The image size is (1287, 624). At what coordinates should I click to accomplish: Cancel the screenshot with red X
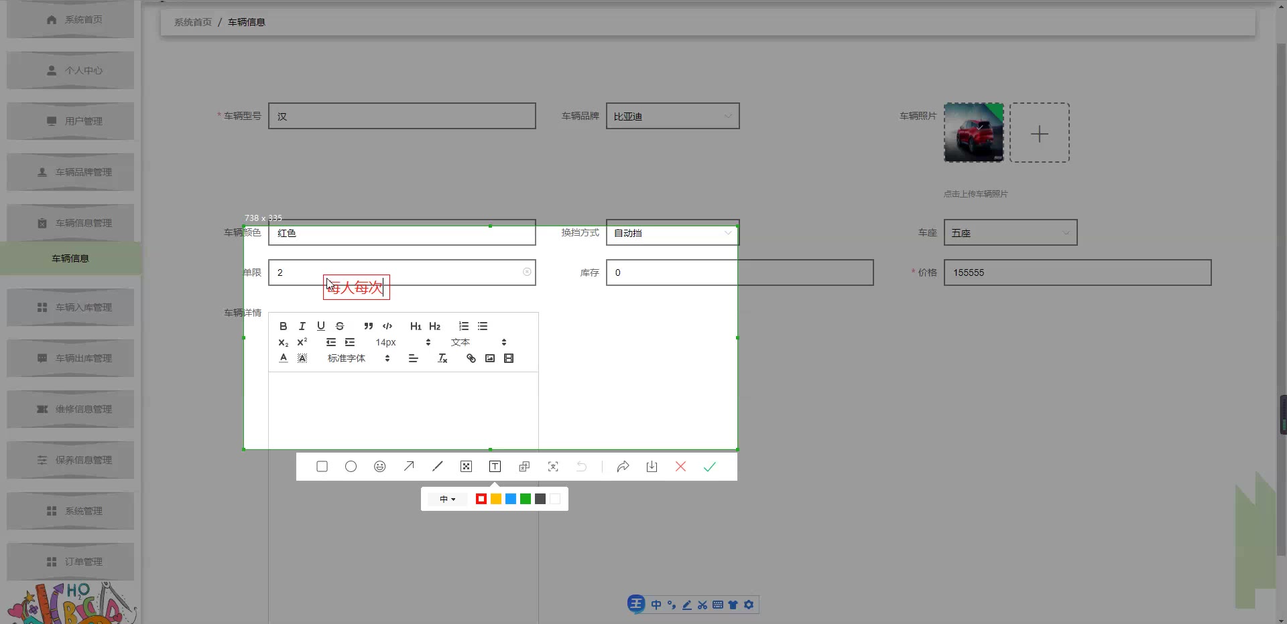(x=680, y=467)
